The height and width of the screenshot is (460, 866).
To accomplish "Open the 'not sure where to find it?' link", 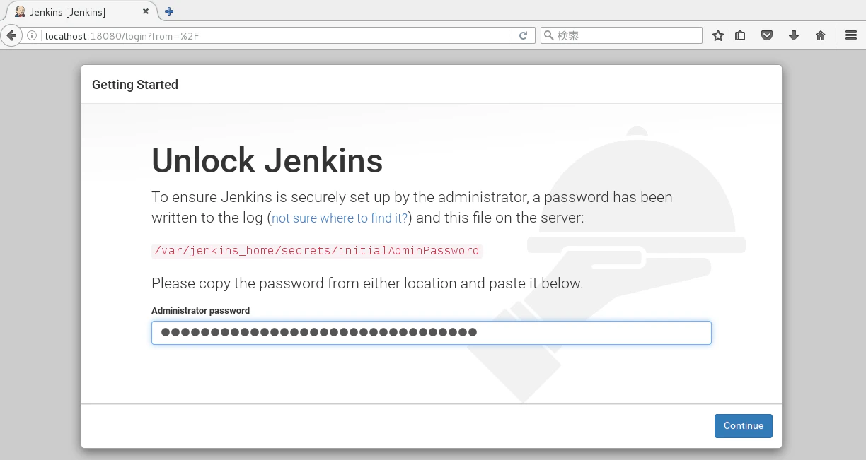I will (338, 218).
